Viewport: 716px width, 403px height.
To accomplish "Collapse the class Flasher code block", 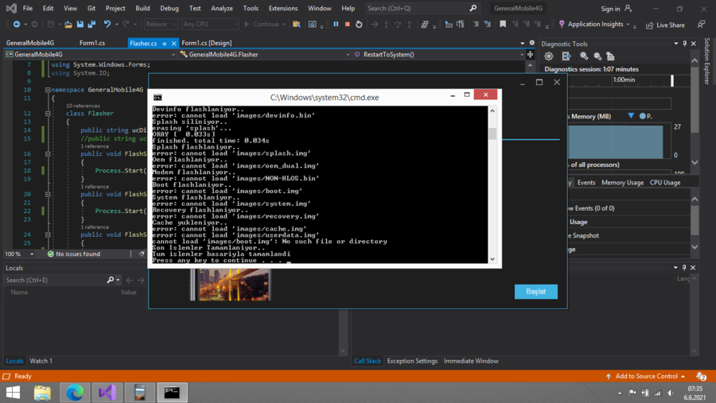I will [48, 114].
